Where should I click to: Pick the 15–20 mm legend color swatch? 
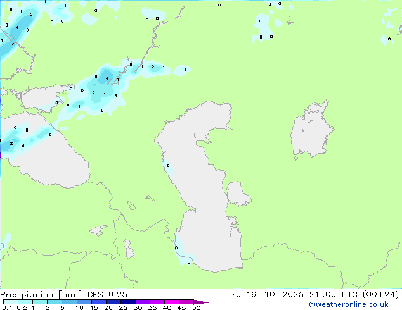(99, 302)
